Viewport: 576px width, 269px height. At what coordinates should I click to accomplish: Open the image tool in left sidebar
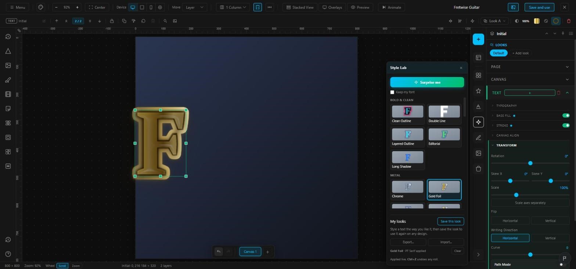[8, 65]
